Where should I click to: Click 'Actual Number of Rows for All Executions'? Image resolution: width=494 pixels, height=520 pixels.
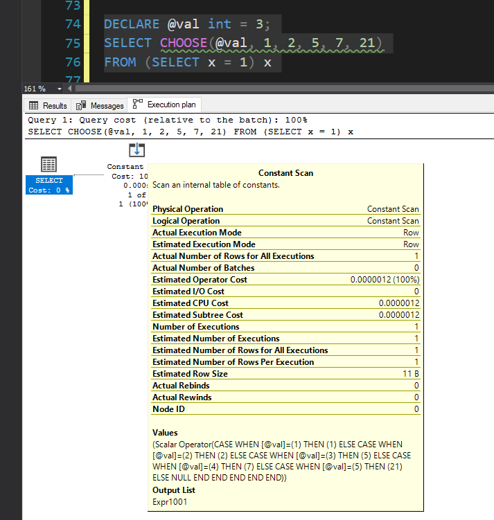[x=285, y=256]
